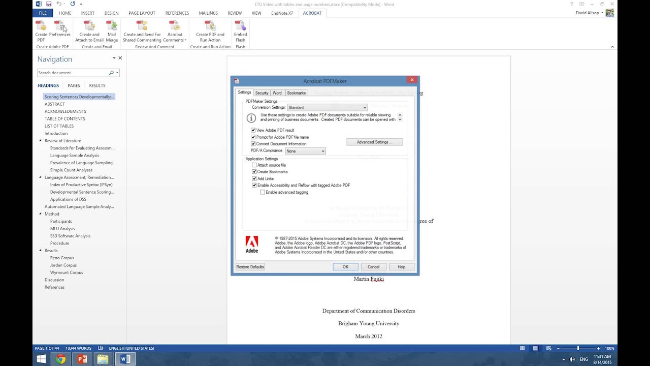The height and width of the screenshot is (366, 650).
Task: Open the Navigation pane options arrow
Action: point(114,58)
